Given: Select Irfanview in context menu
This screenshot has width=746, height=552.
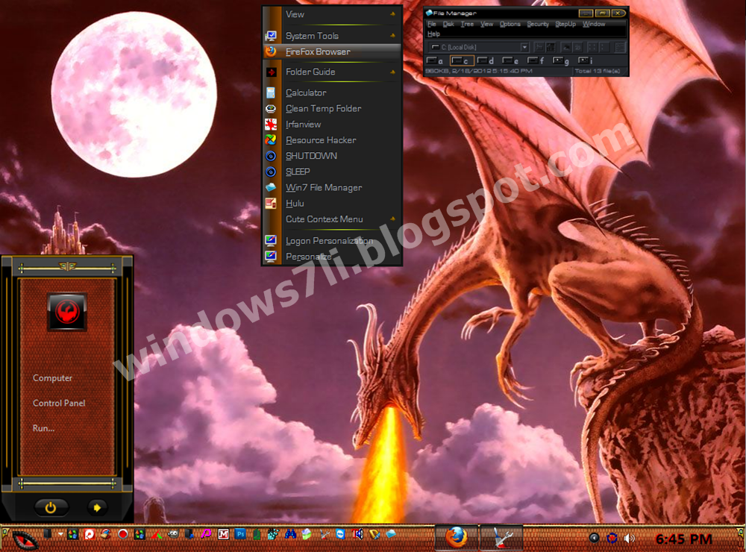Looking at the screenshot, I should tap(332, 124).
